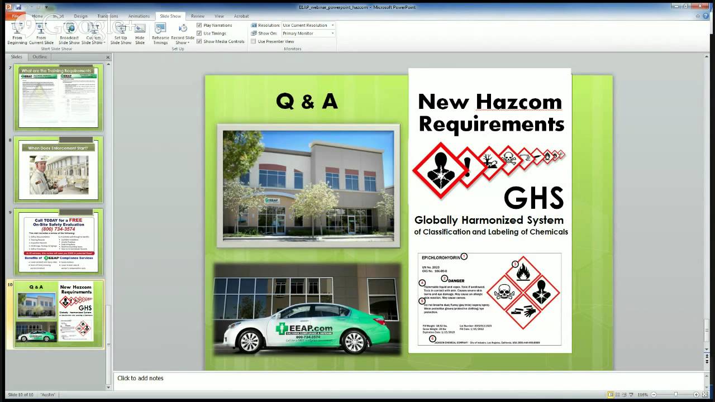715x402 pixels.
Task: Open the View ribbon tab
Action: [x=220, y=16]
